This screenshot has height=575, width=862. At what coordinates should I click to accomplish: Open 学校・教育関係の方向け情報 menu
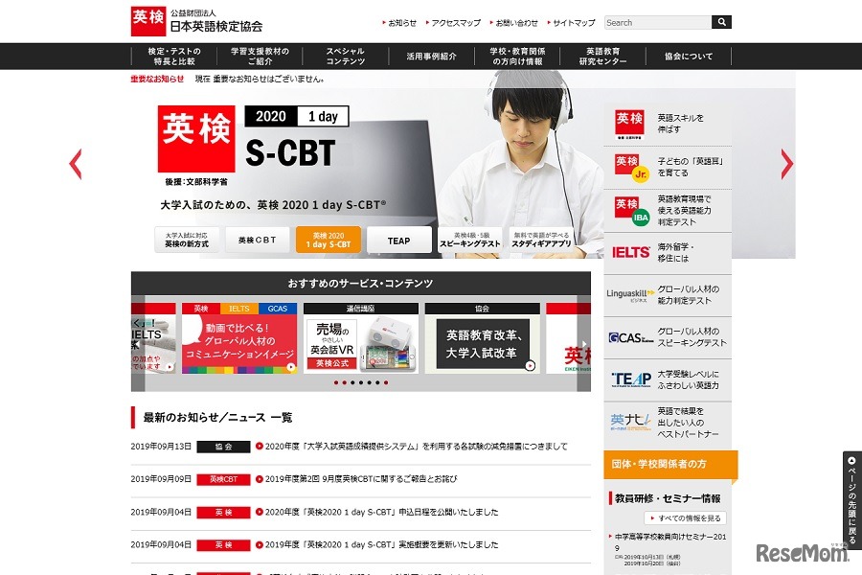[517, 57]
